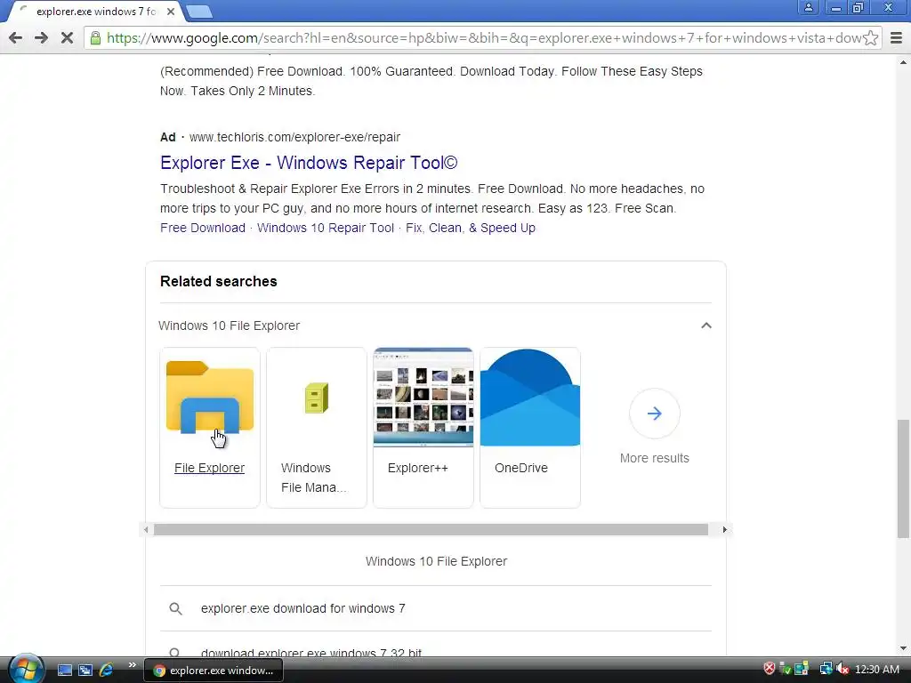Click the carousel left scroll arrow

[147, 530]
